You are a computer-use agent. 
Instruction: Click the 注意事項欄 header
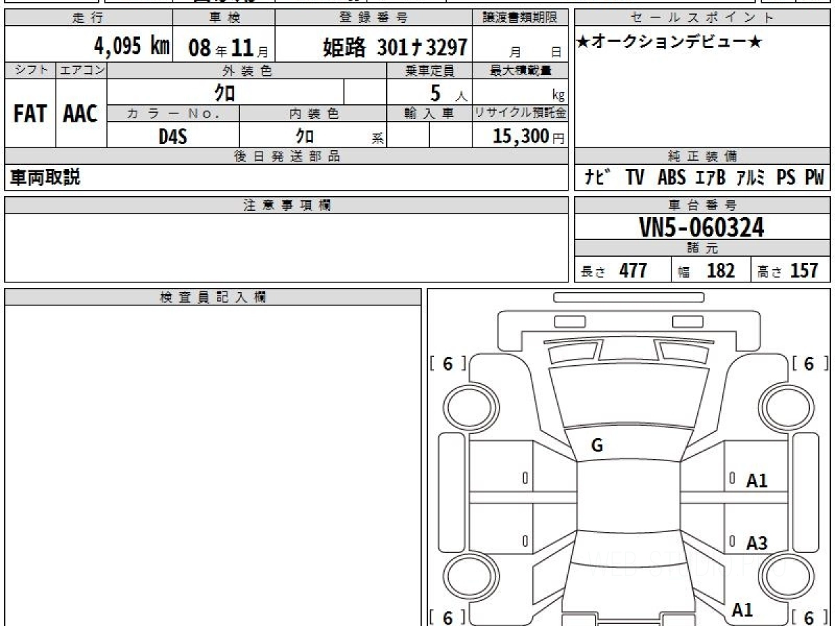(x=287, y=205)
